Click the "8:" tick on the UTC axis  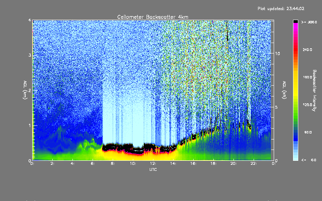[113, 164]
